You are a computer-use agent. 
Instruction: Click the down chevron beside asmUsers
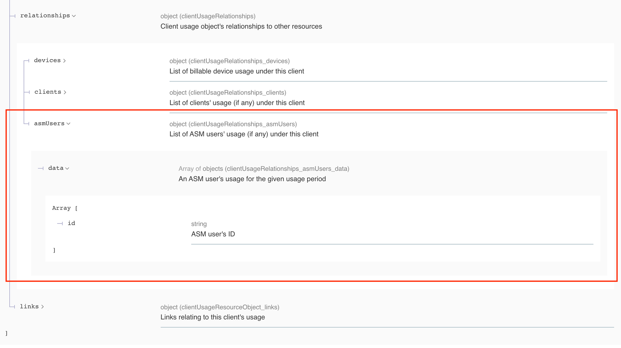point(68,124)
